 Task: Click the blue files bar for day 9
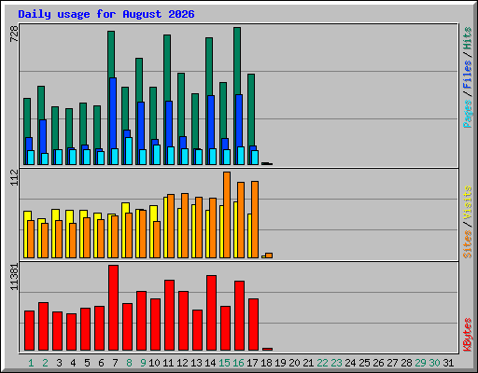(x=141, y=126)
